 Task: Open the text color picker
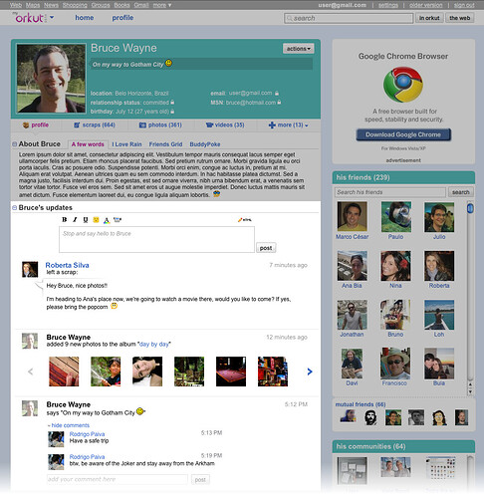point(107,220)
